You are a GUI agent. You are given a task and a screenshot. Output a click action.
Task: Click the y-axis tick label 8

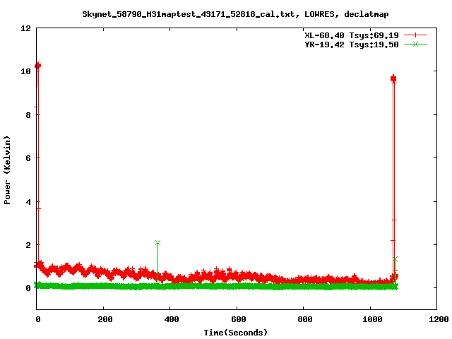[28, 114]
